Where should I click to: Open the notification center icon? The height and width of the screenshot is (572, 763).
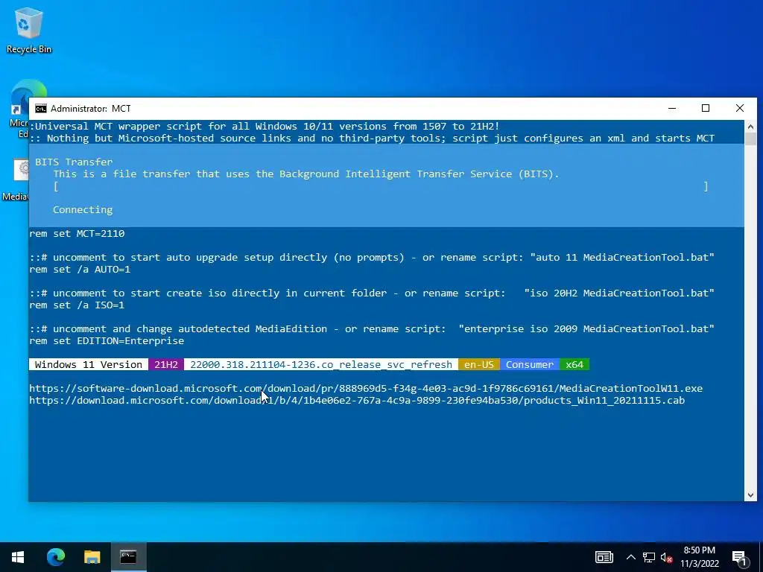[x=740, y=557]
